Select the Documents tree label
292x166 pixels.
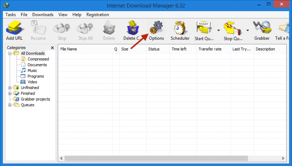37,65
